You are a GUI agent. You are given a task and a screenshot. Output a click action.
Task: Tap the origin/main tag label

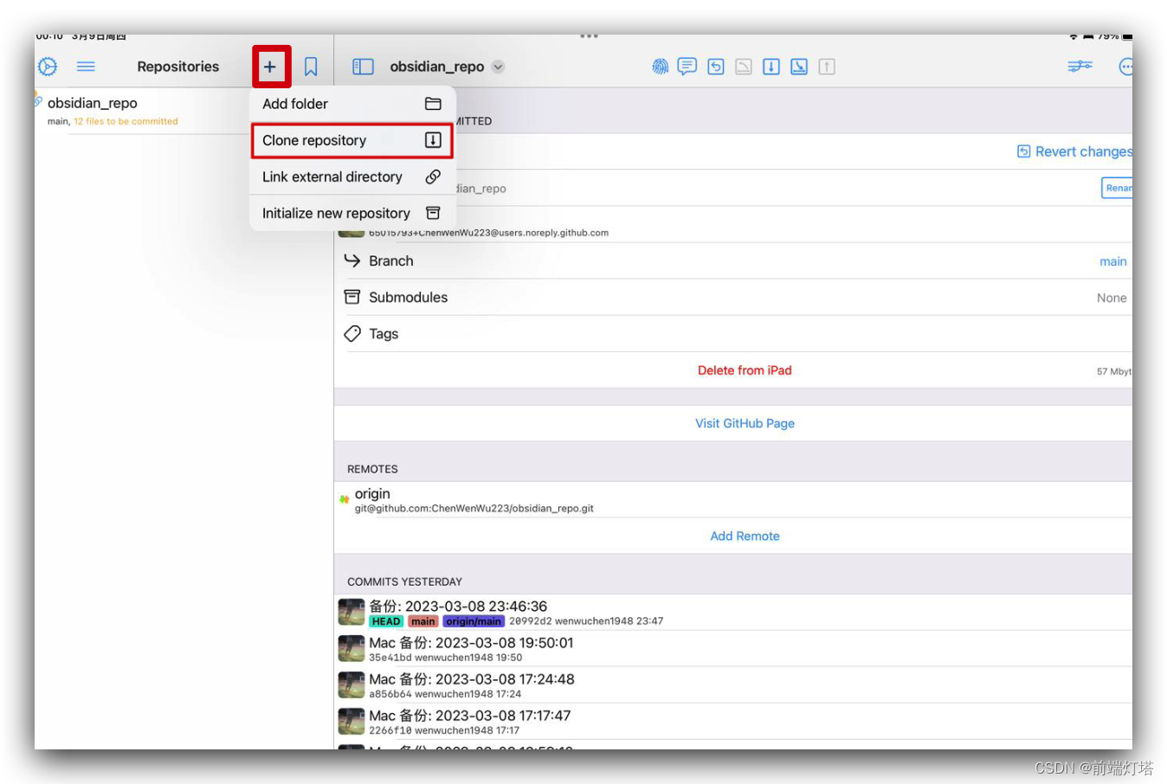point(474,621)
